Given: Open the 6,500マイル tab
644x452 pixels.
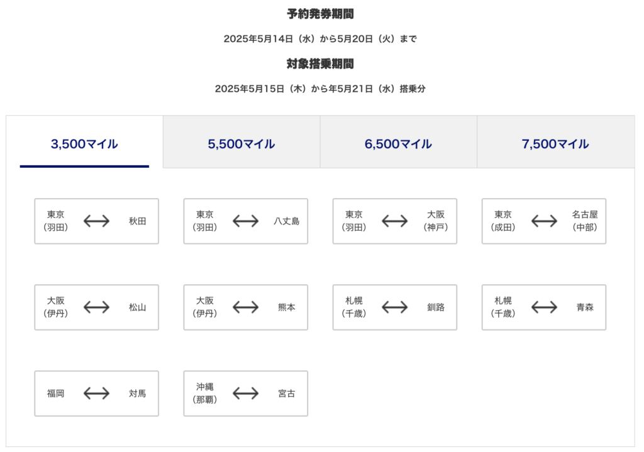Looking at the screenshot, I should point(398,143).
